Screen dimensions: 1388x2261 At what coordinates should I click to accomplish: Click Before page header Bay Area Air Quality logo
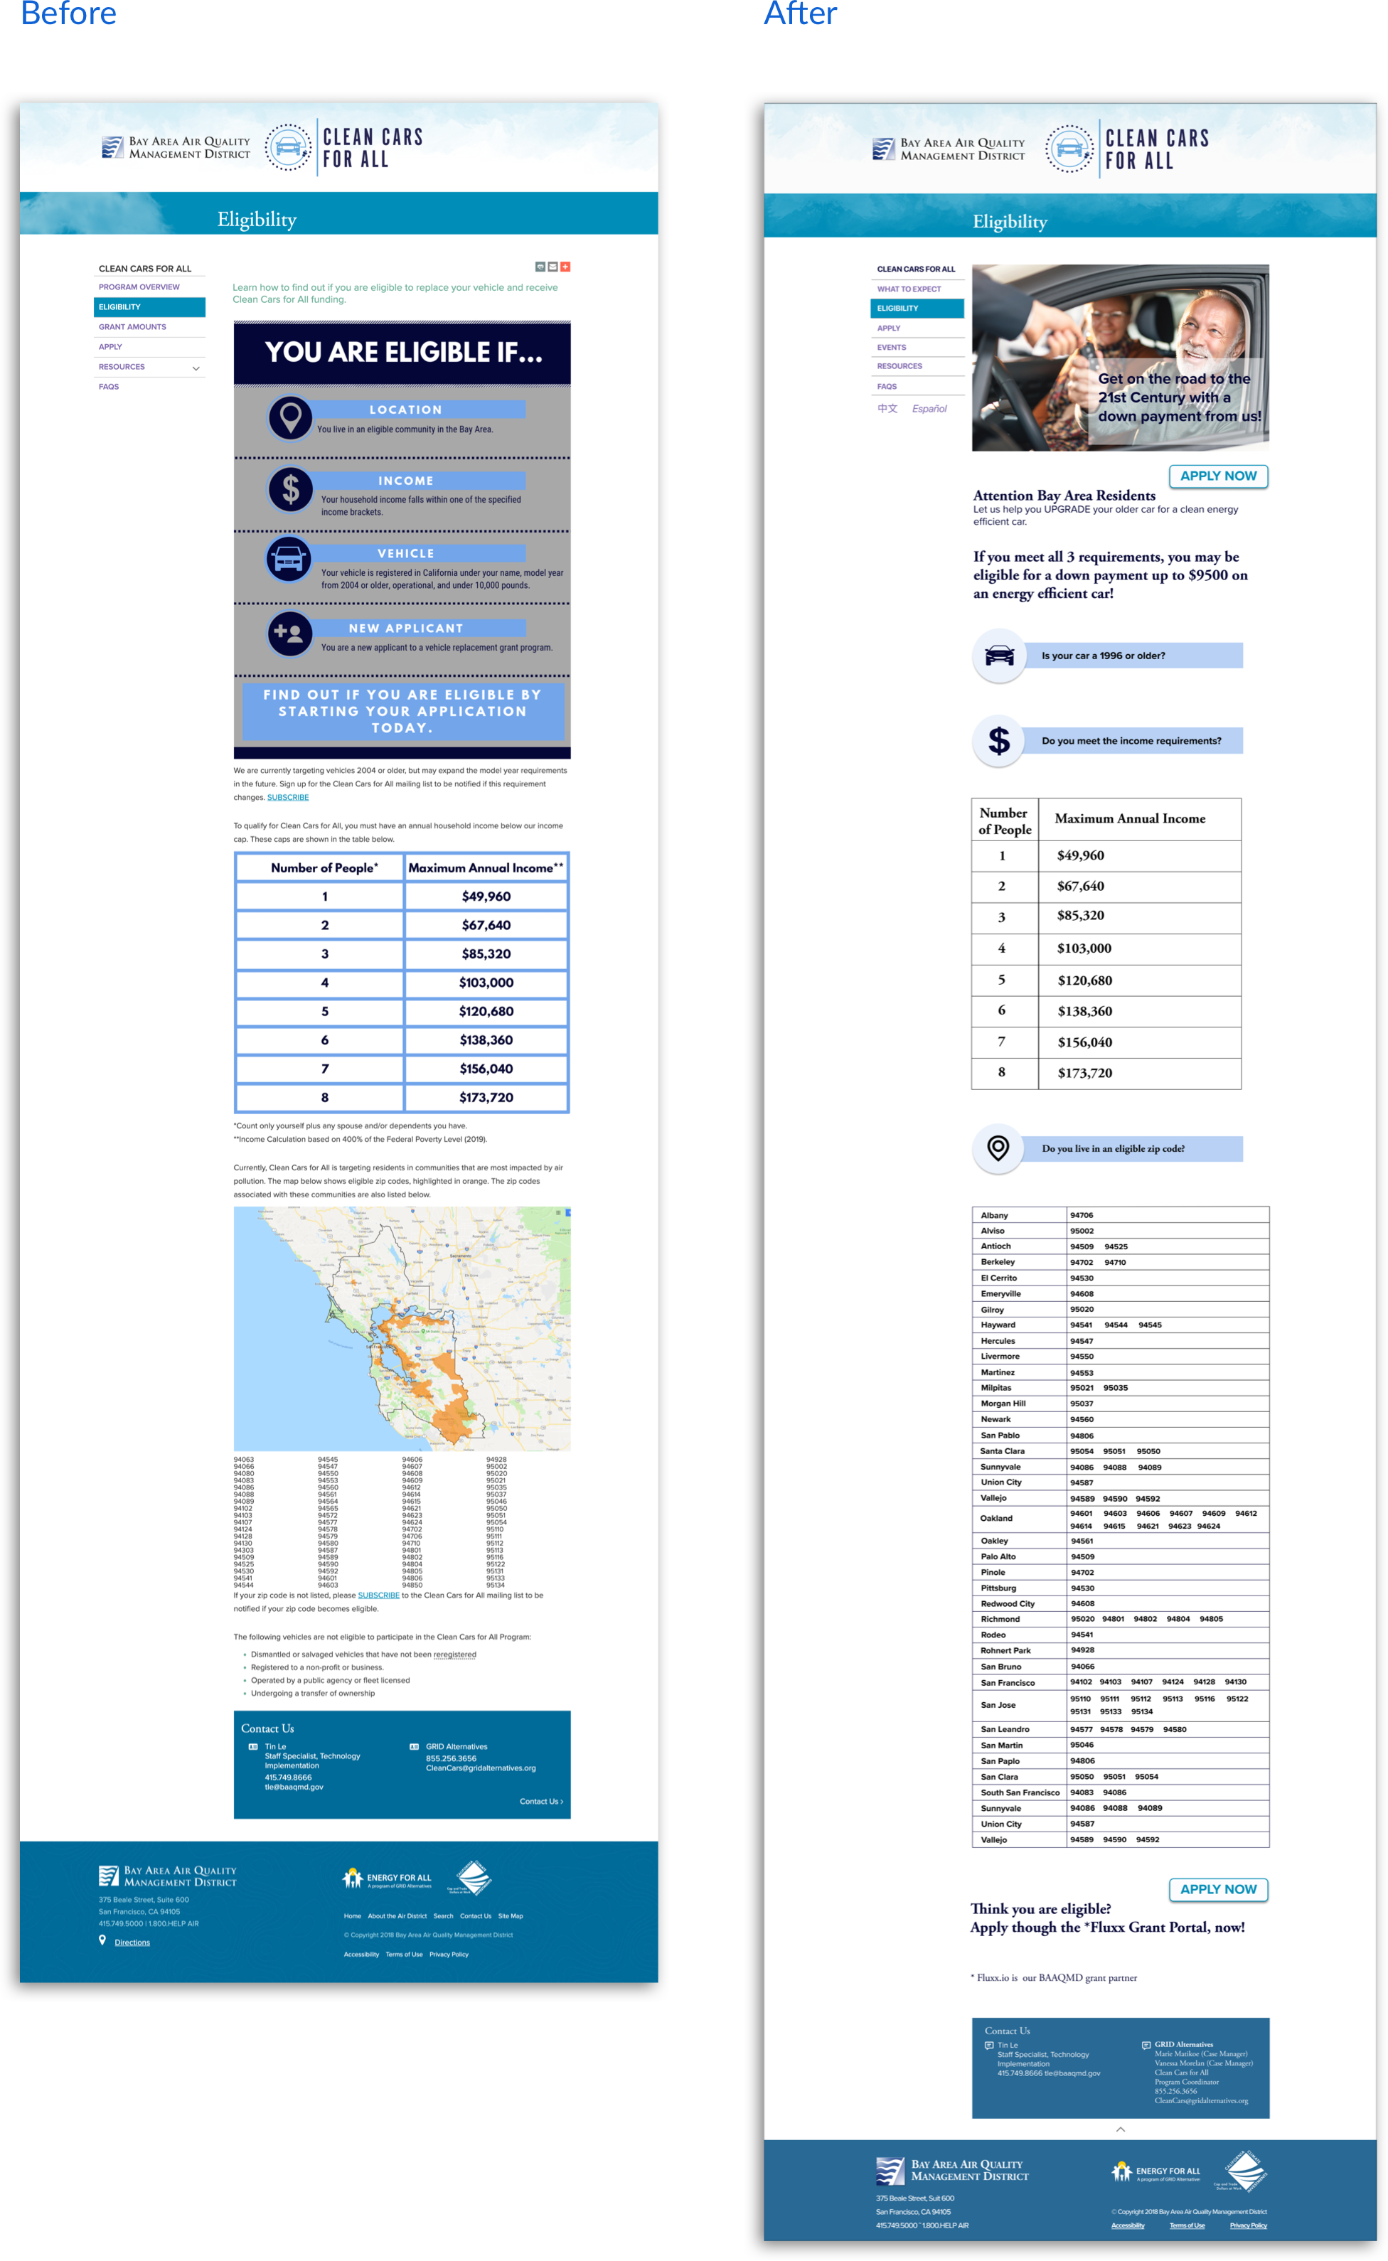point(176,148)
